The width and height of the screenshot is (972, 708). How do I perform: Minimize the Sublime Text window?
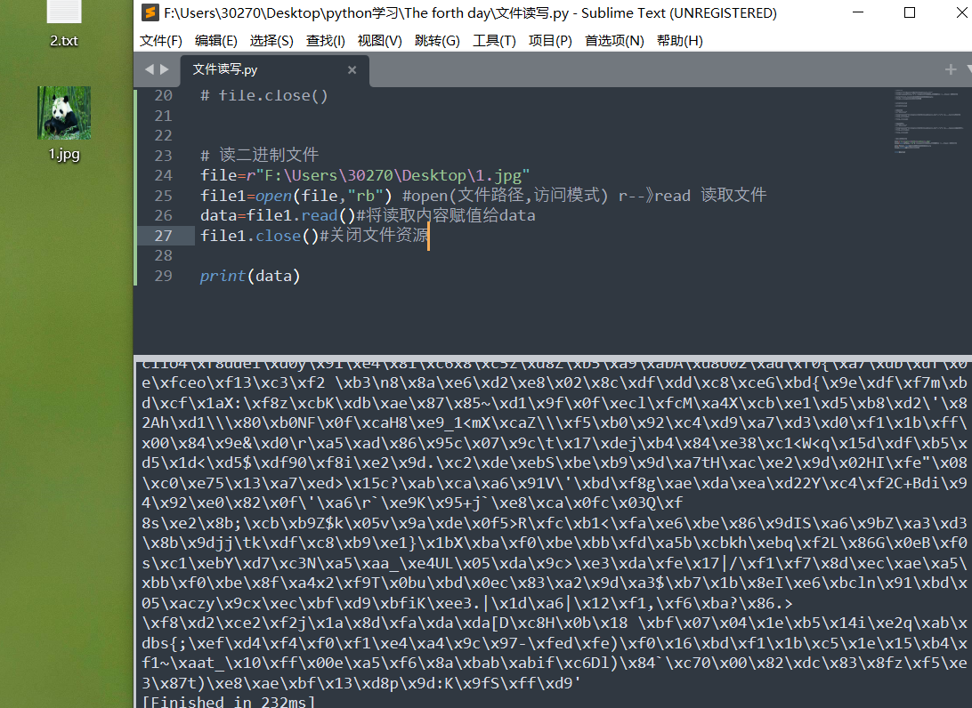click(x=858, y=12)
